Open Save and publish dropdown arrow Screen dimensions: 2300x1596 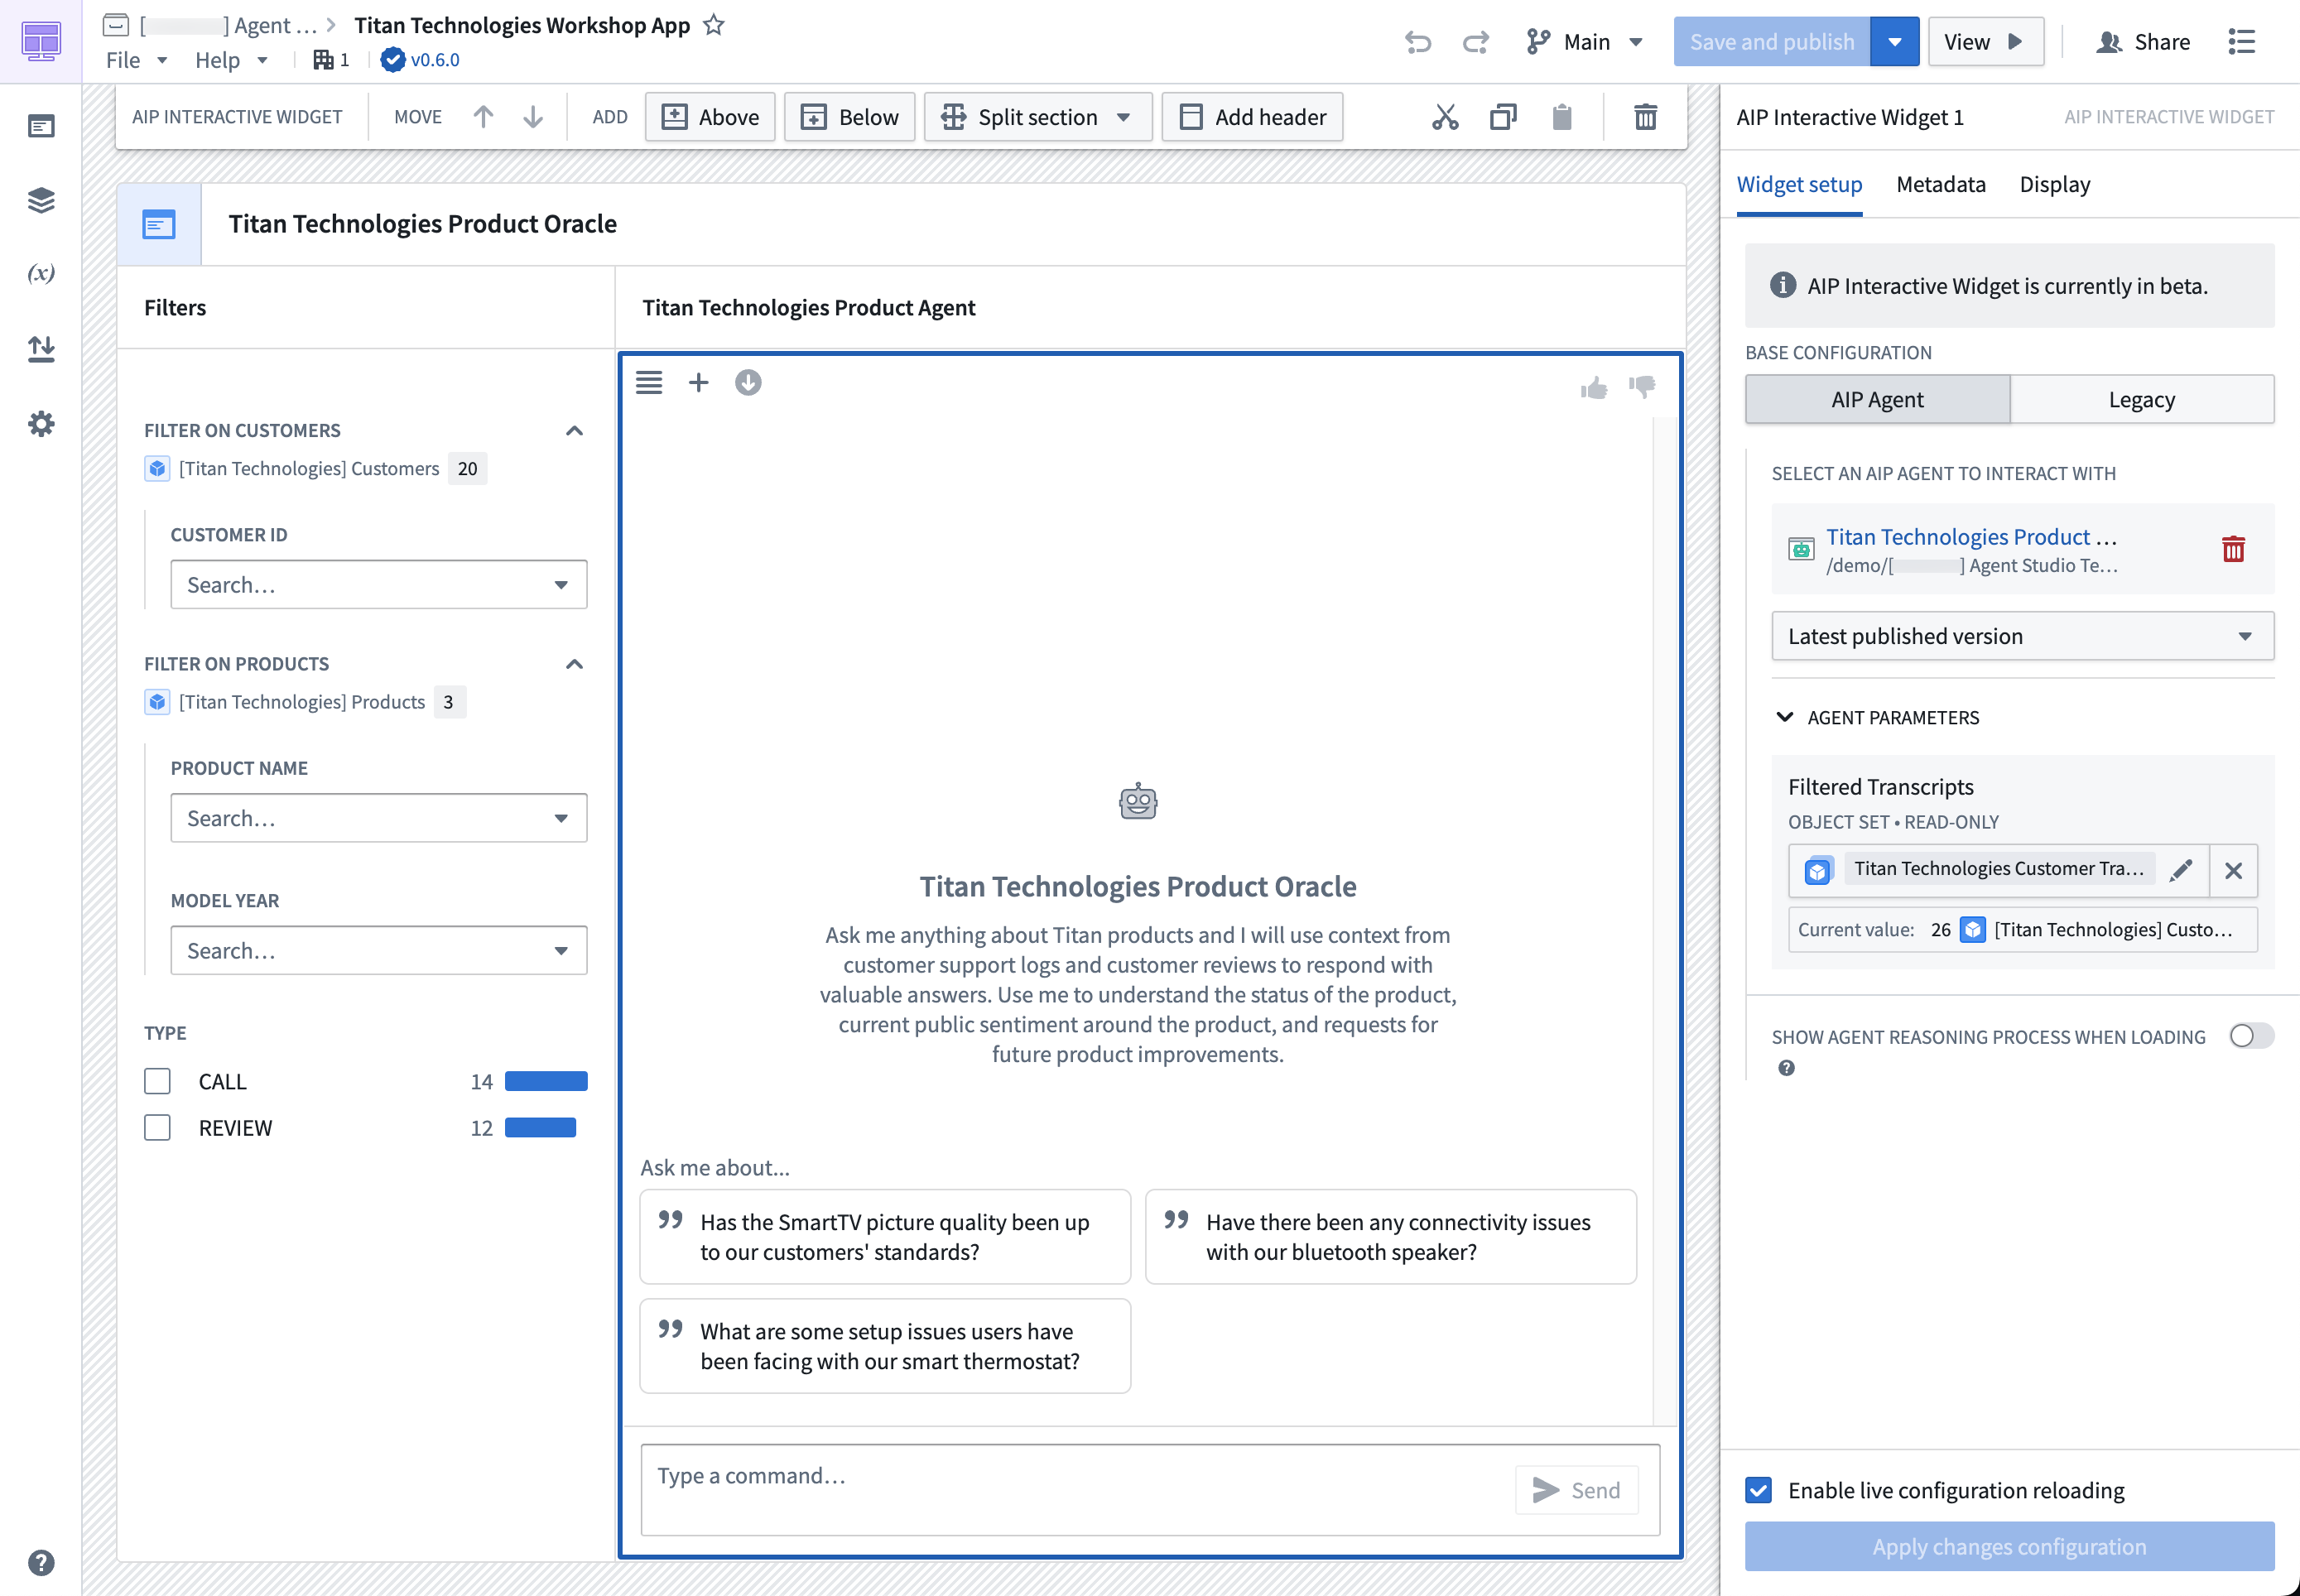pyautogui.click(x=1894, y=42)
